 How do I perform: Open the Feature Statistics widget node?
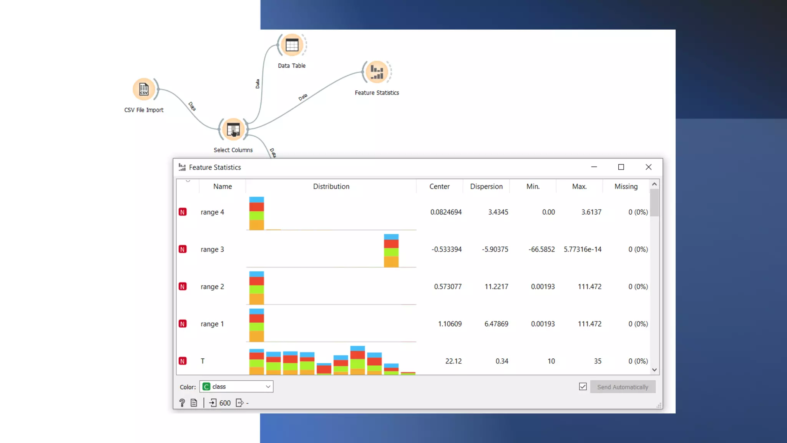(377, 72)
